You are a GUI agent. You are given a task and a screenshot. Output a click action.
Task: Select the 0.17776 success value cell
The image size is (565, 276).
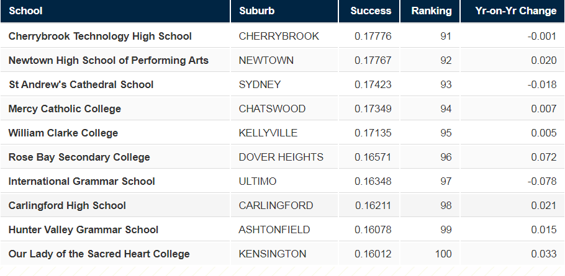373,36
